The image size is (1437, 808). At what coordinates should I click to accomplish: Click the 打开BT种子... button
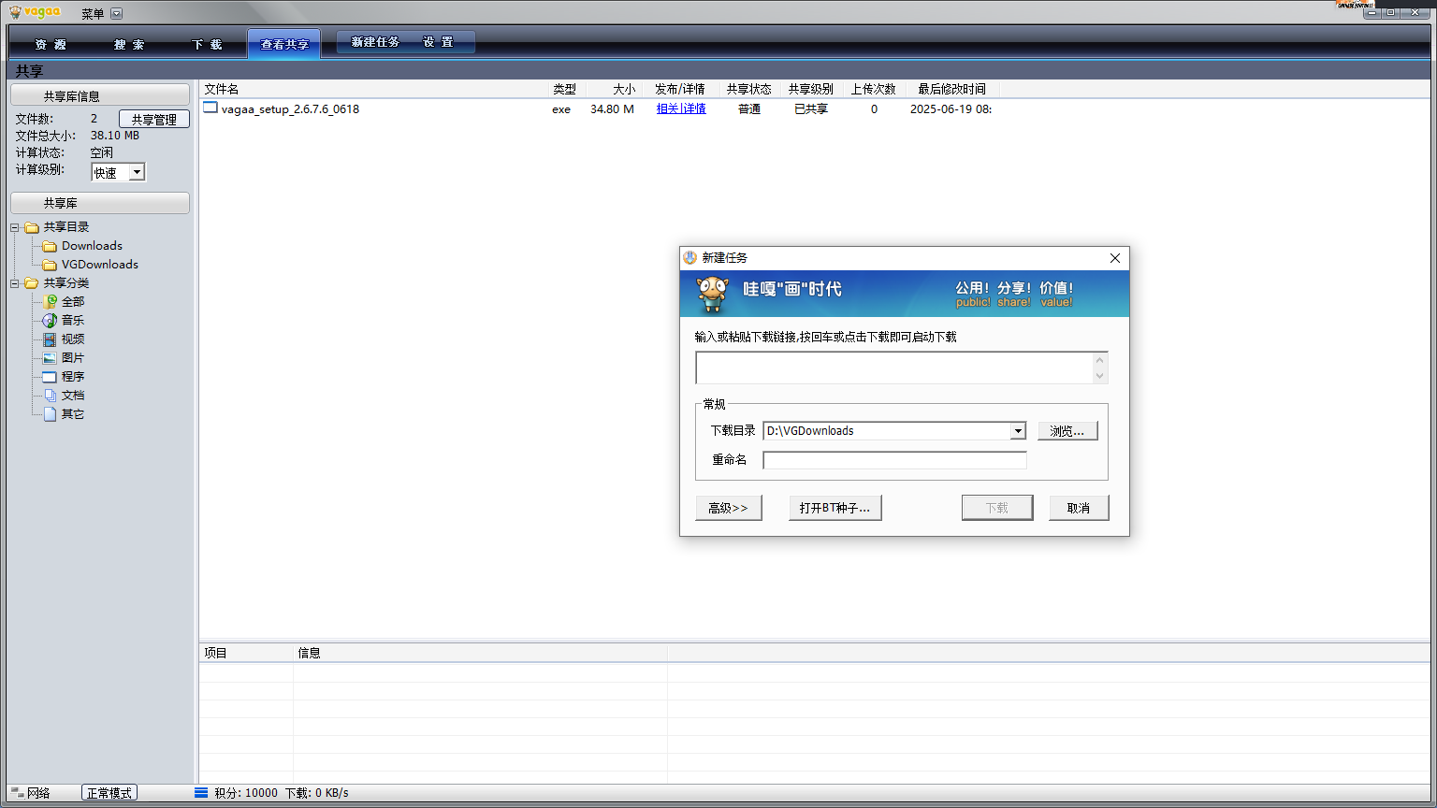pyautogui.click(x=835, y=508)
